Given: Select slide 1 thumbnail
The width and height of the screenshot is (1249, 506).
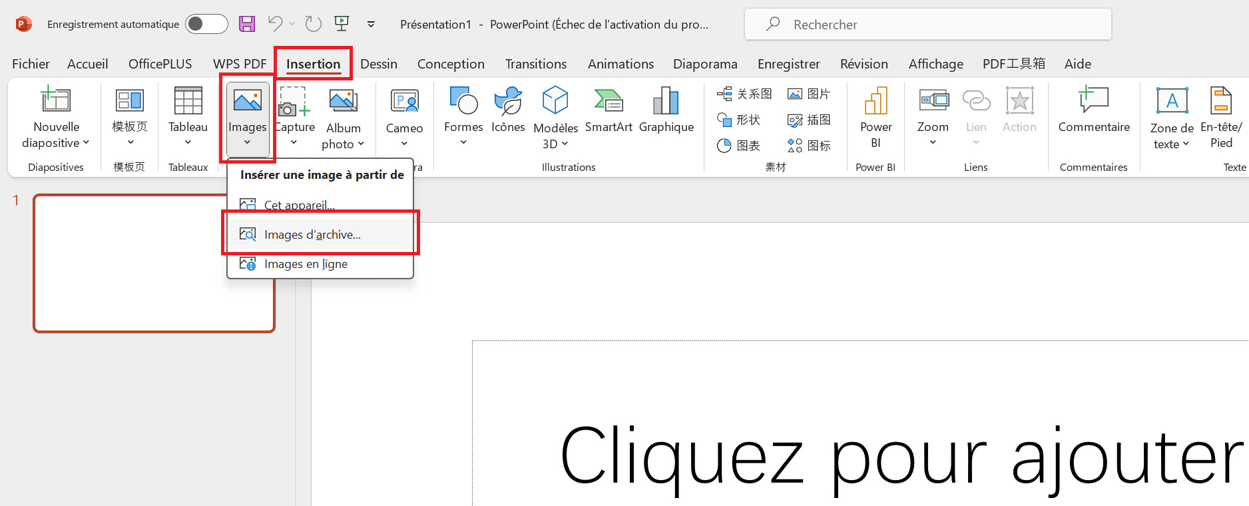Looking at the screenshot, I should tap(154, 263).
